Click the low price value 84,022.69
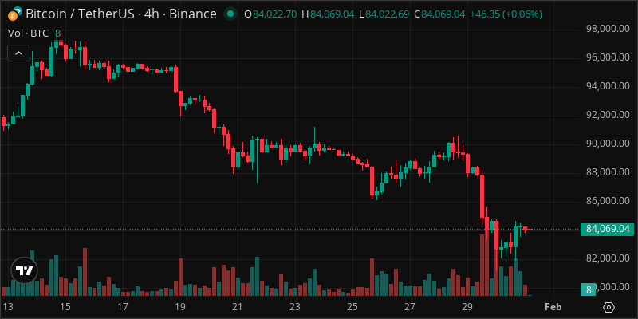 pyautogui.click(x=388, y=14)
